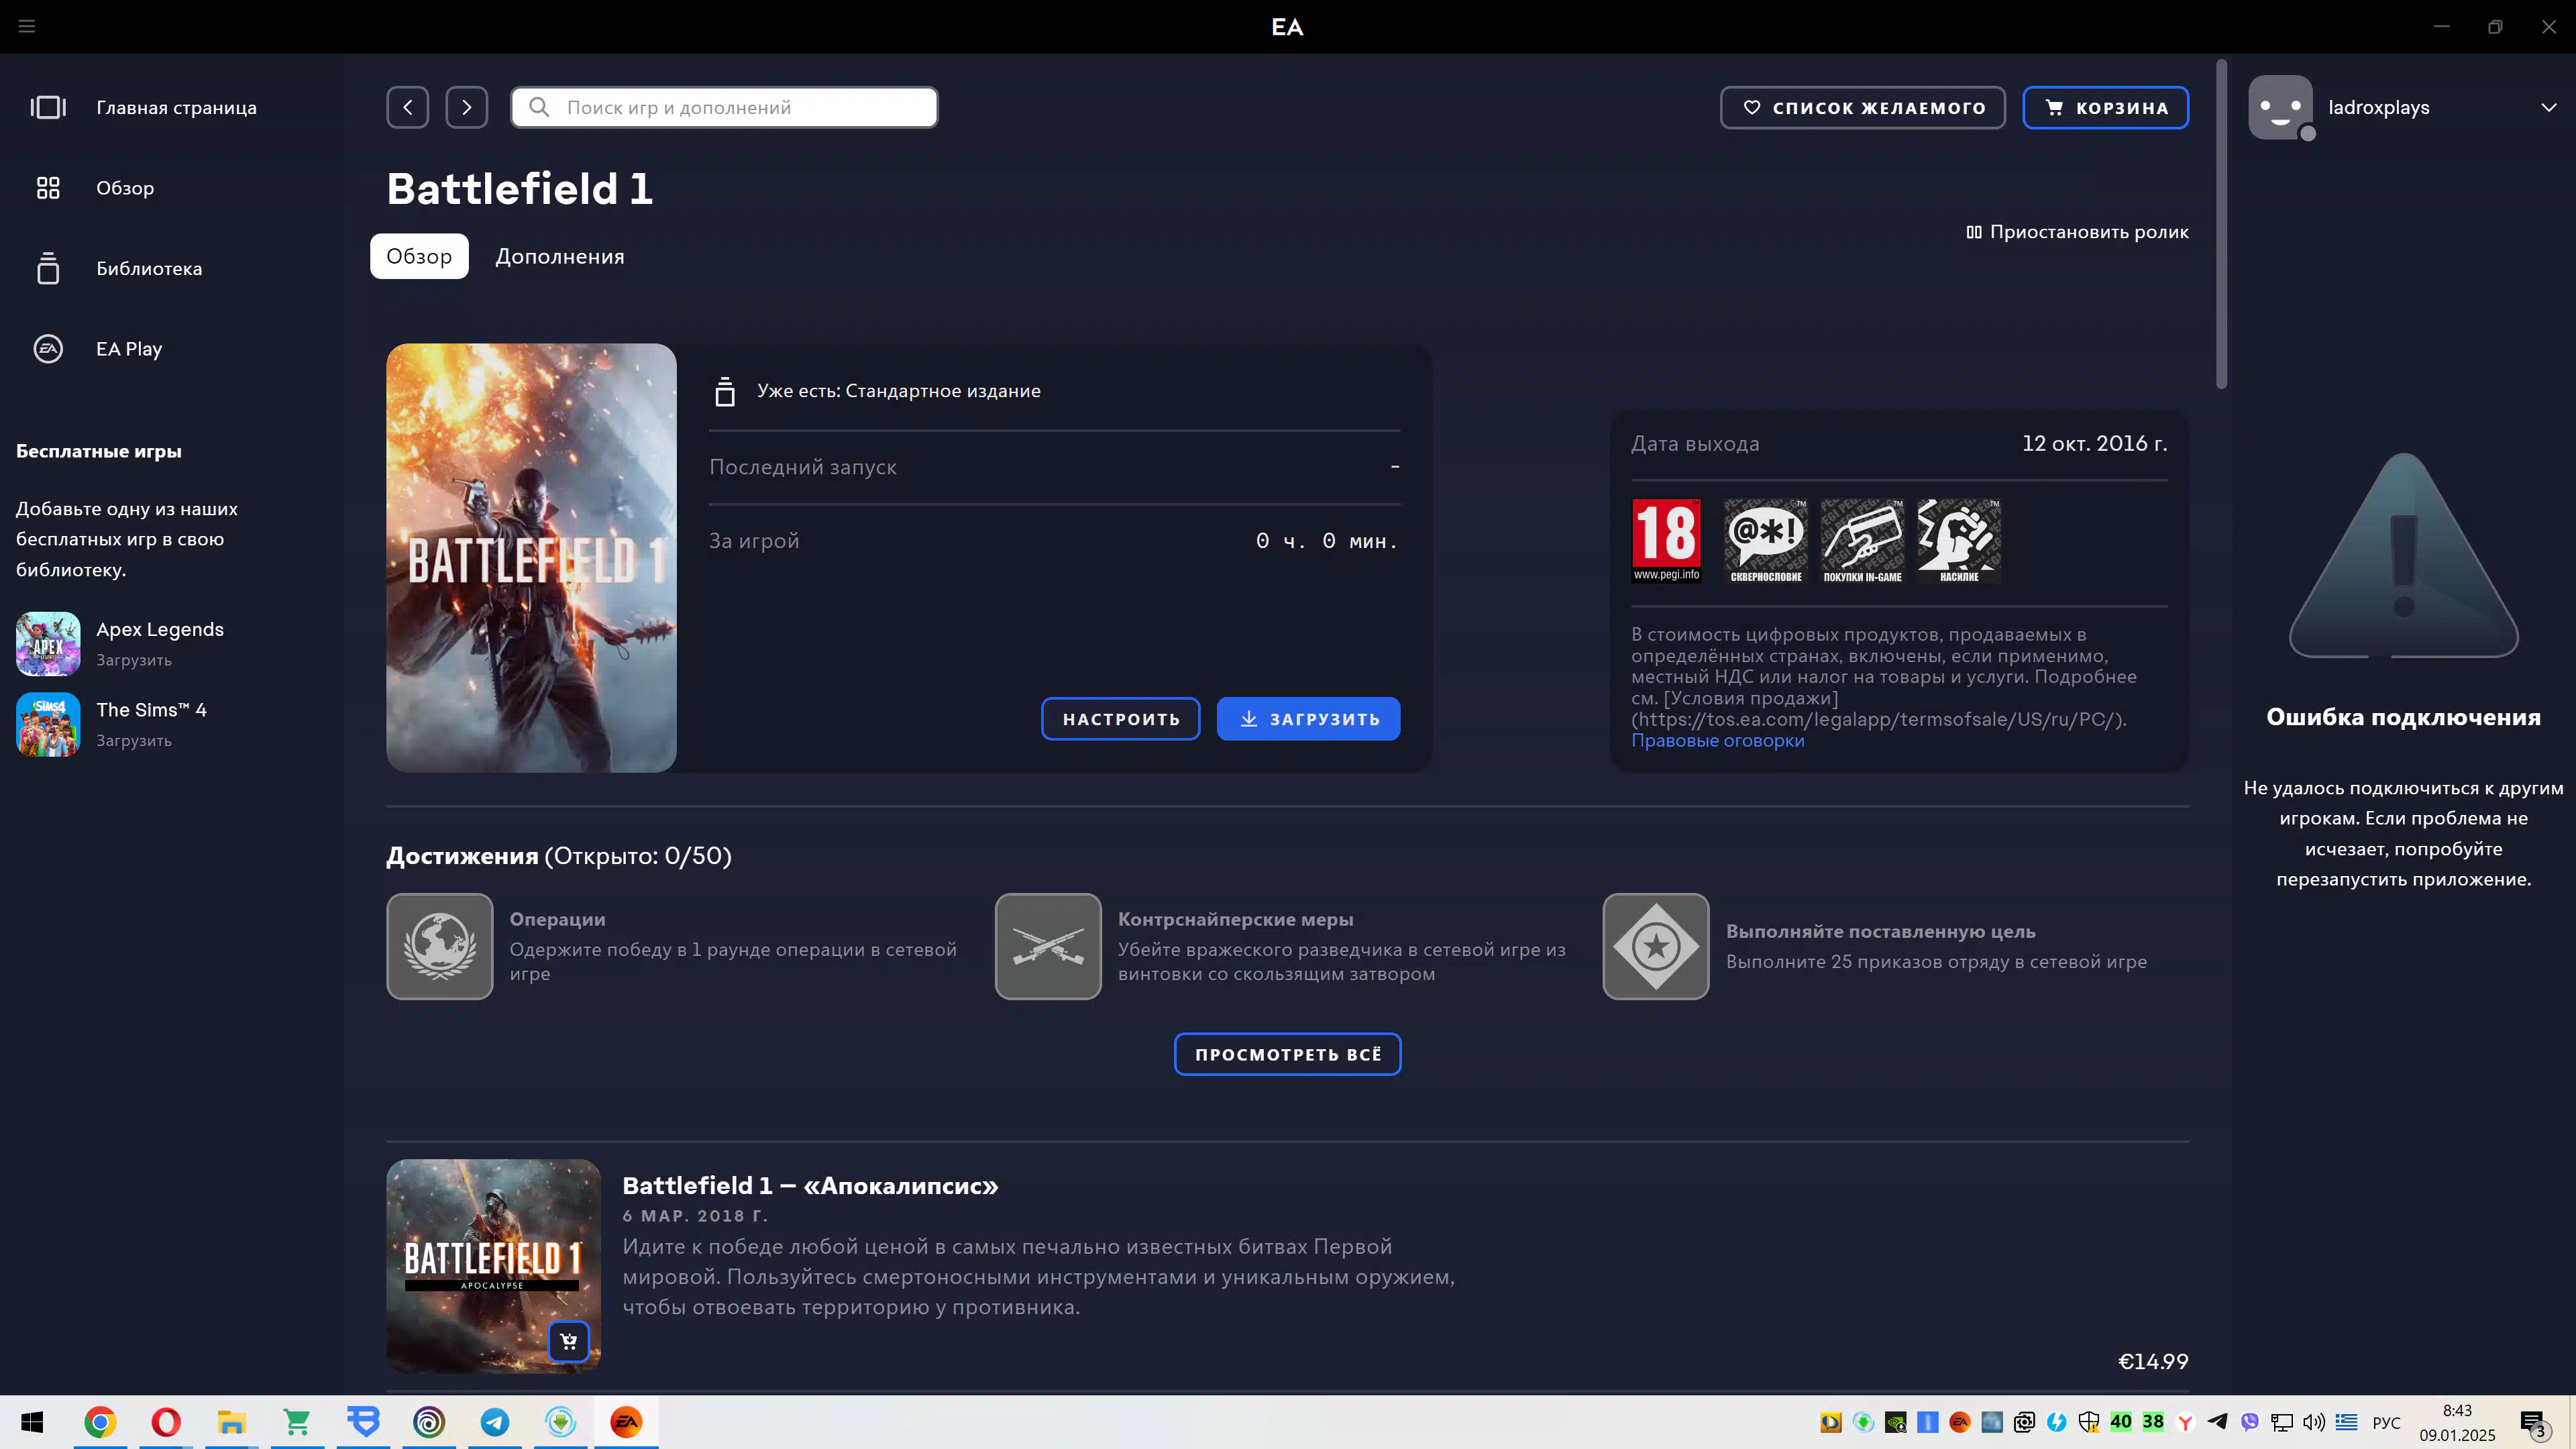Open Telegram from the taskbar
The image size is (2576, 1449).
(x=495, y=1422)
